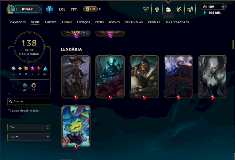Screen dimensions: 235x160
Task: Open the Clash trophy icon
Action: click(146, 9)
